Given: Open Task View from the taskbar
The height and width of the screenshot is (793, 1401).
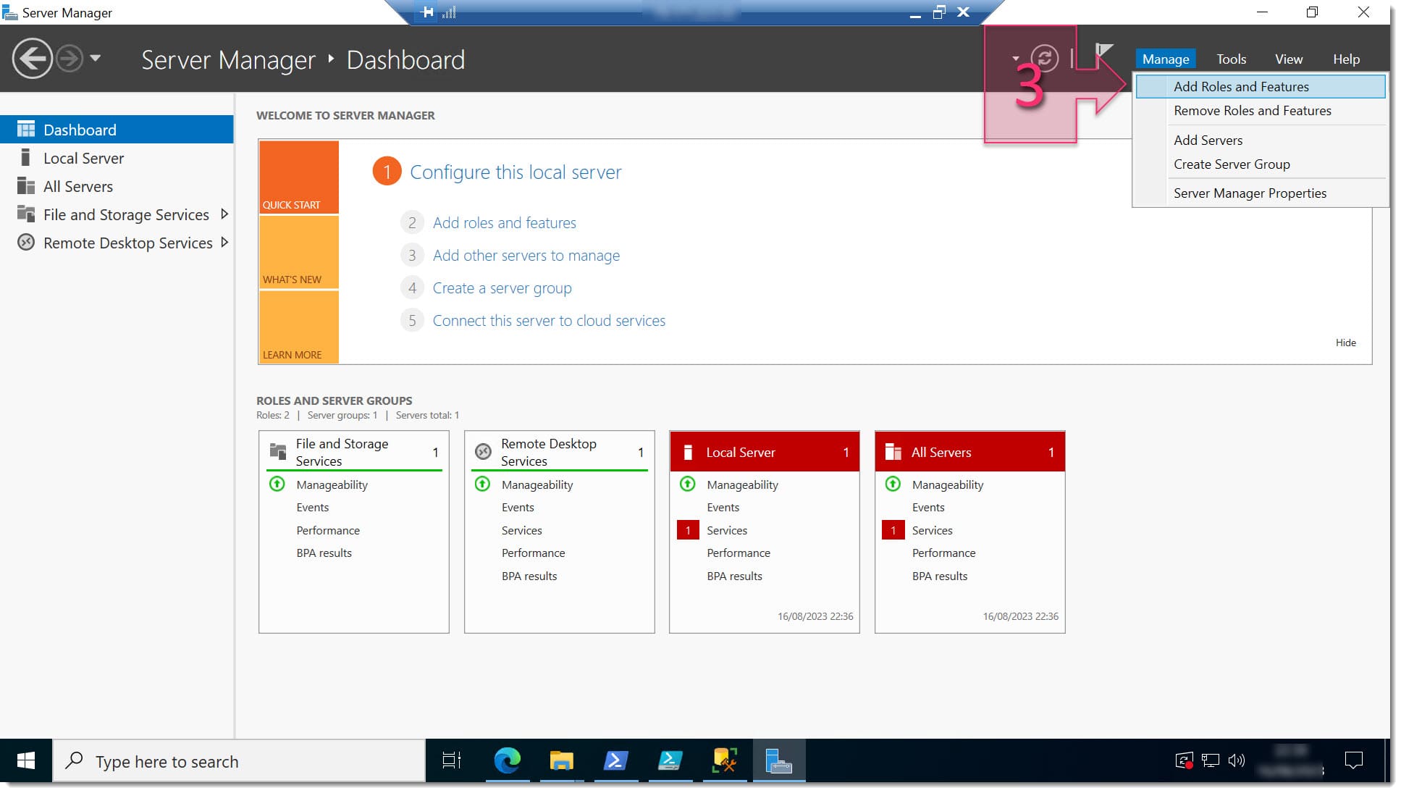Looking at the screenshot, I should tap(452, 760).
